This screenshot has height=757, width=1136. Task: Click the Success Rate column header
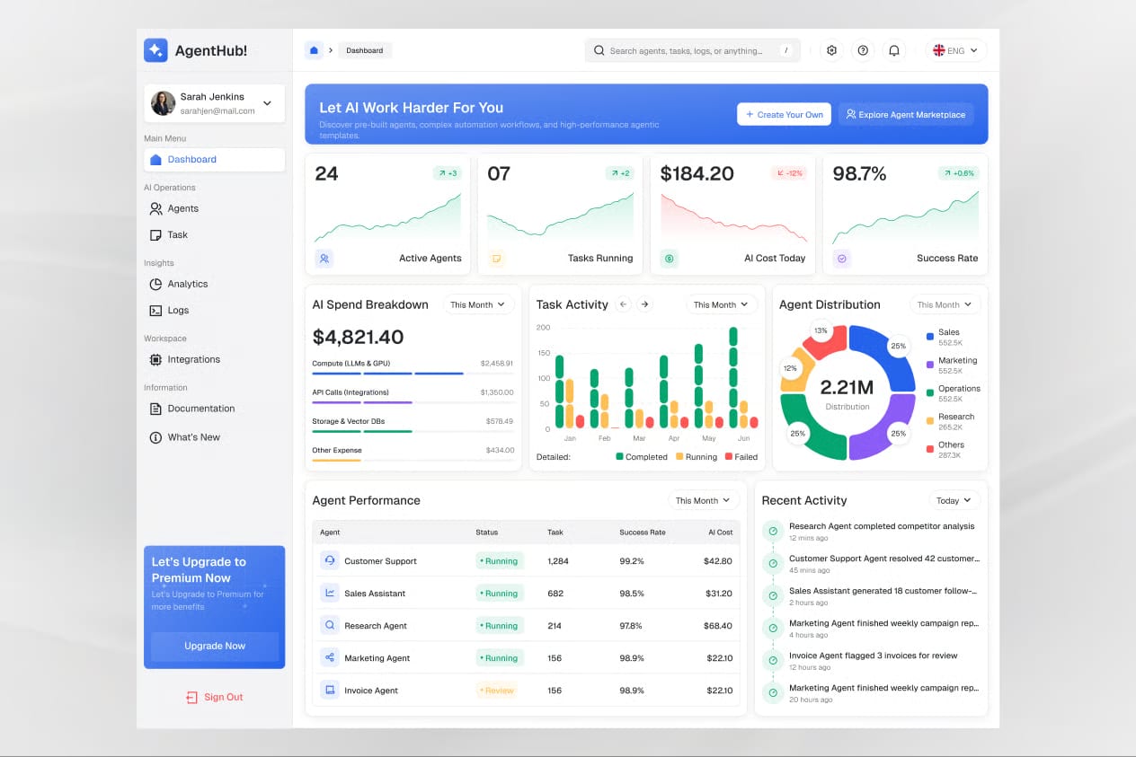click(x=643, y=533)
